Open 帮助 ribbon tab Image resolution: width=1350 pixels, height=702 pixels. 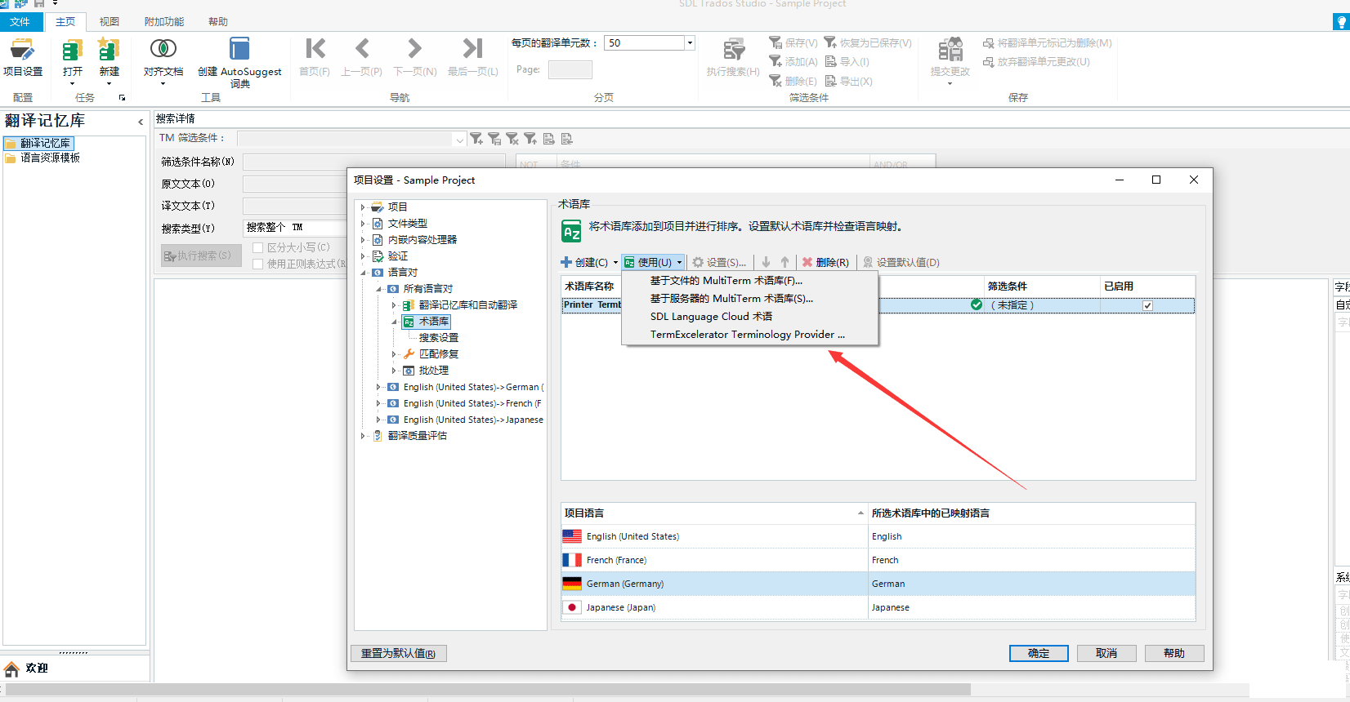(x=218, y=21)
